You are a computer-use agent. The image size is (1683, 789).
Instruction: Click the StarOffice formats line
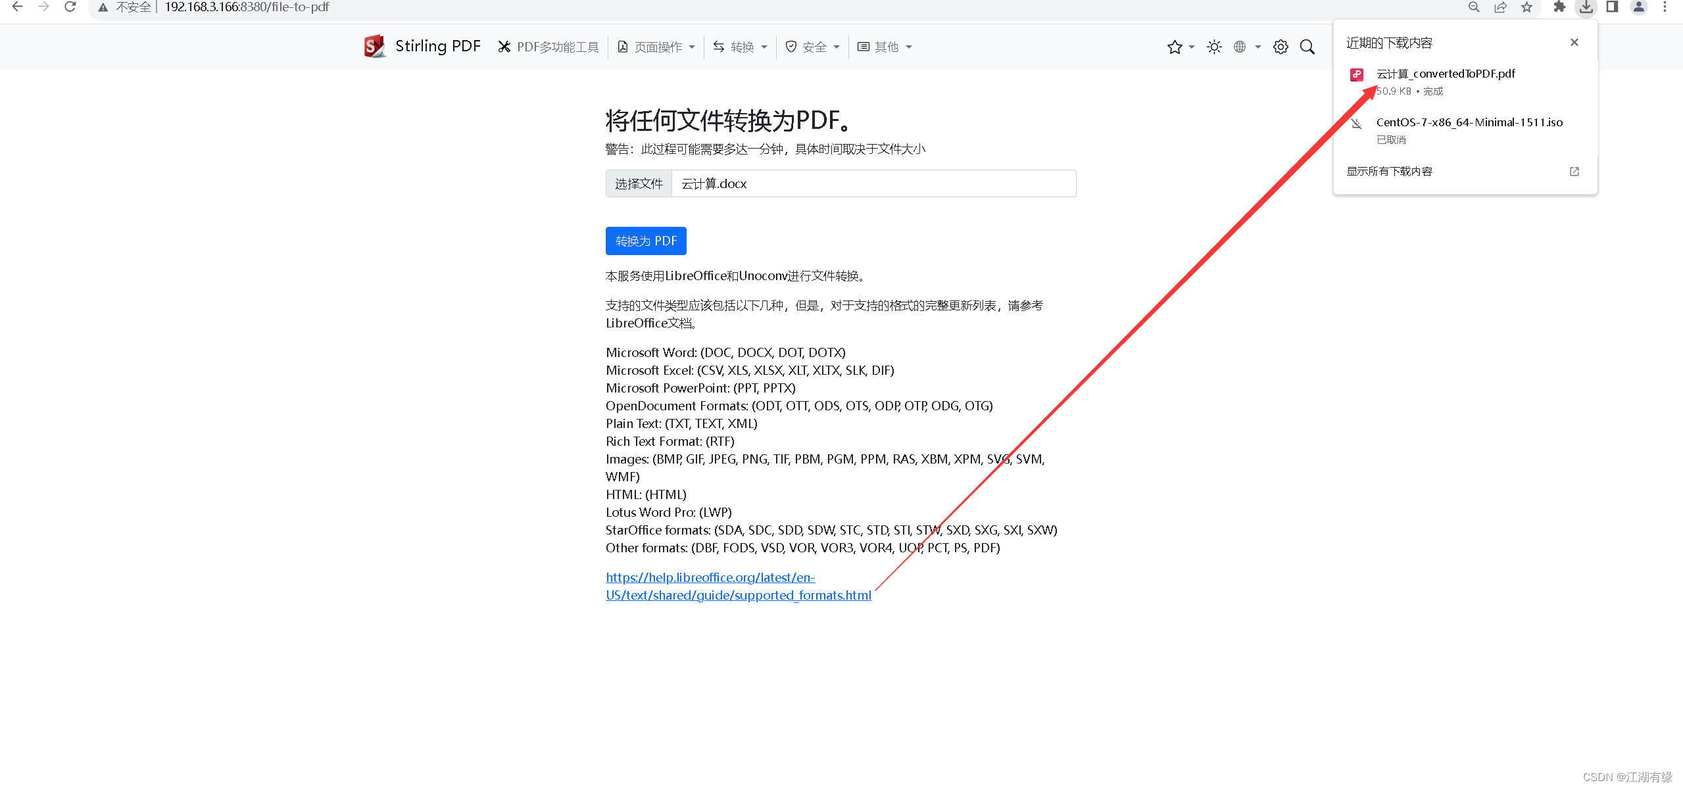831,530
